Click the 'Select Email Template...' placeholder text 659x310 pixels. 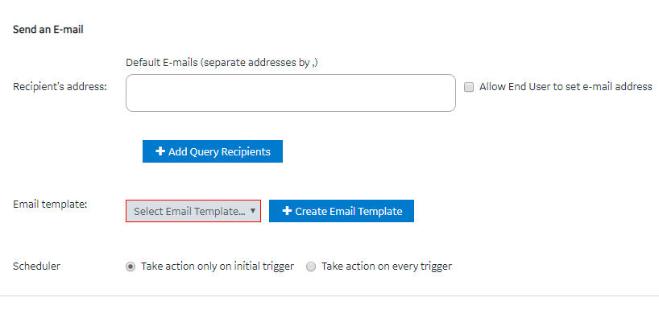click(x=189, y=211)
